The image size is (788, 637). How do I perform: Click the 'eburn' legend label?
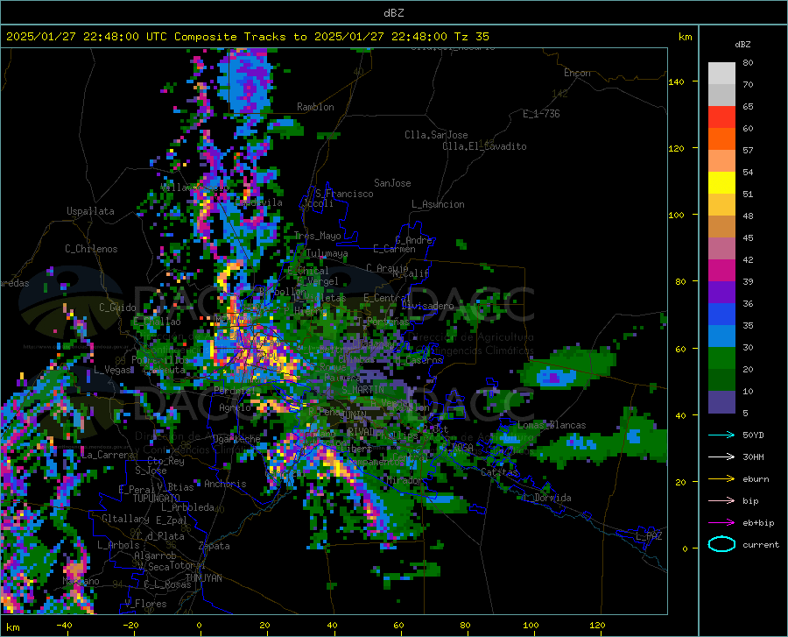click(756, 479)
